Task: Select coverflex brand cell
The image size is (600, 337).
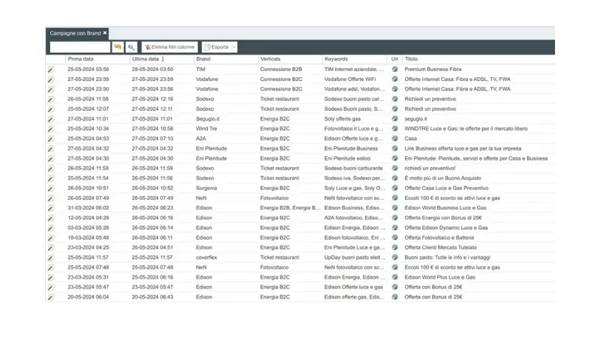Action: tap(206, 258)
